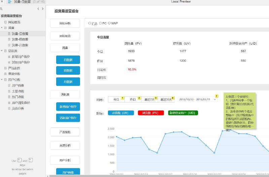The height and width of the screenshot is (177, 269).
Task: Click the 活跃度 nav button
Action: (x=65, y=95)
